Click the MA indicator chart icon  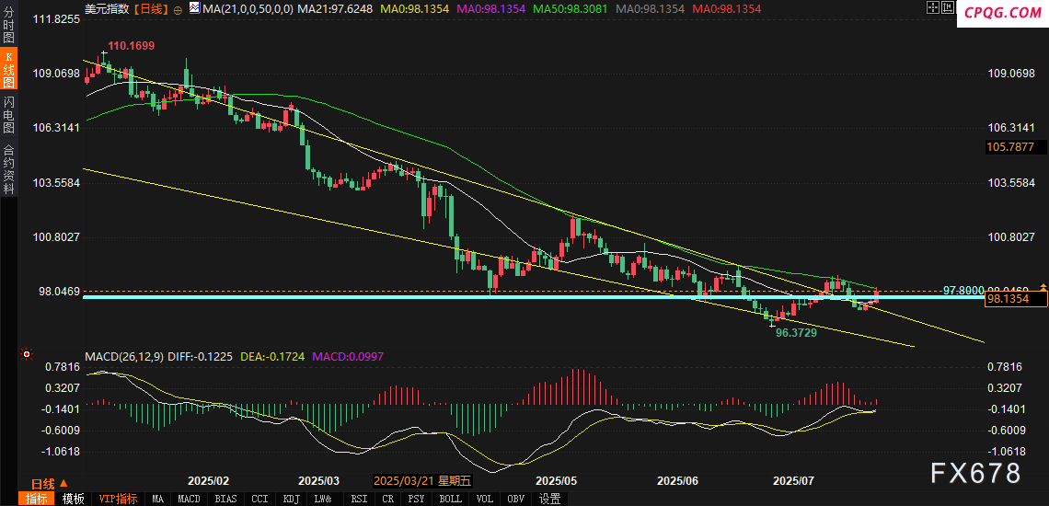click(193, 8)
